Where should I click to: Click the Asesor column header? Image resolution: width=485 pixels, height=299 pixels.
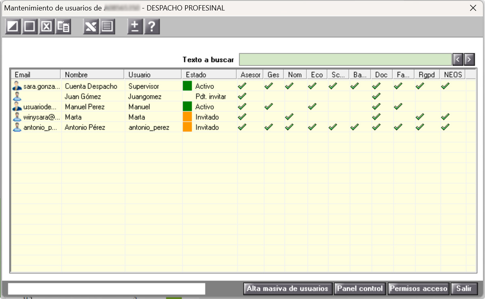250,74
